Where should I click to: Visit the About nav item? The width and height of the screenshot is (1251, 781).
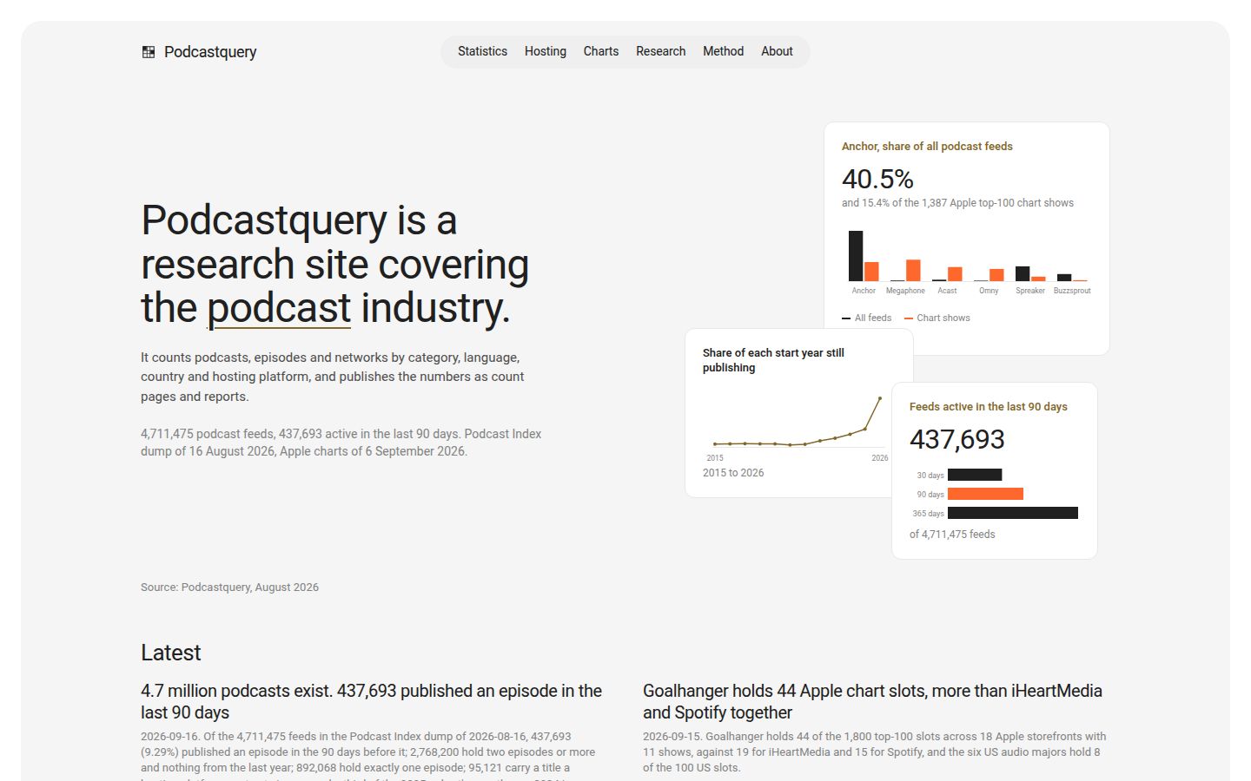click(x=777, y=51)
